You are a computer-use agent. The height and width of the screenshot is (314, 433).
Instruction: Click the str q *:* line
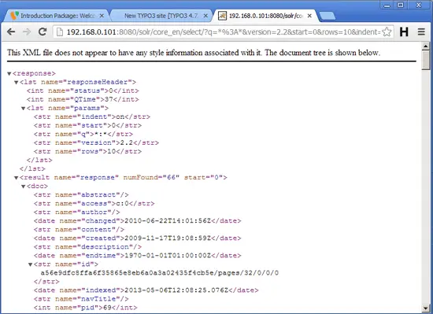[83, 134]
